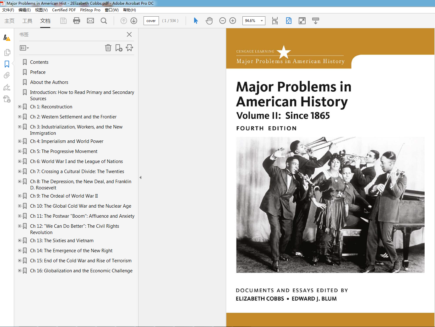The width and height of the screenshot is (435, 327).
Task: Switch to 主页 tab
Action: pos(9,21)
